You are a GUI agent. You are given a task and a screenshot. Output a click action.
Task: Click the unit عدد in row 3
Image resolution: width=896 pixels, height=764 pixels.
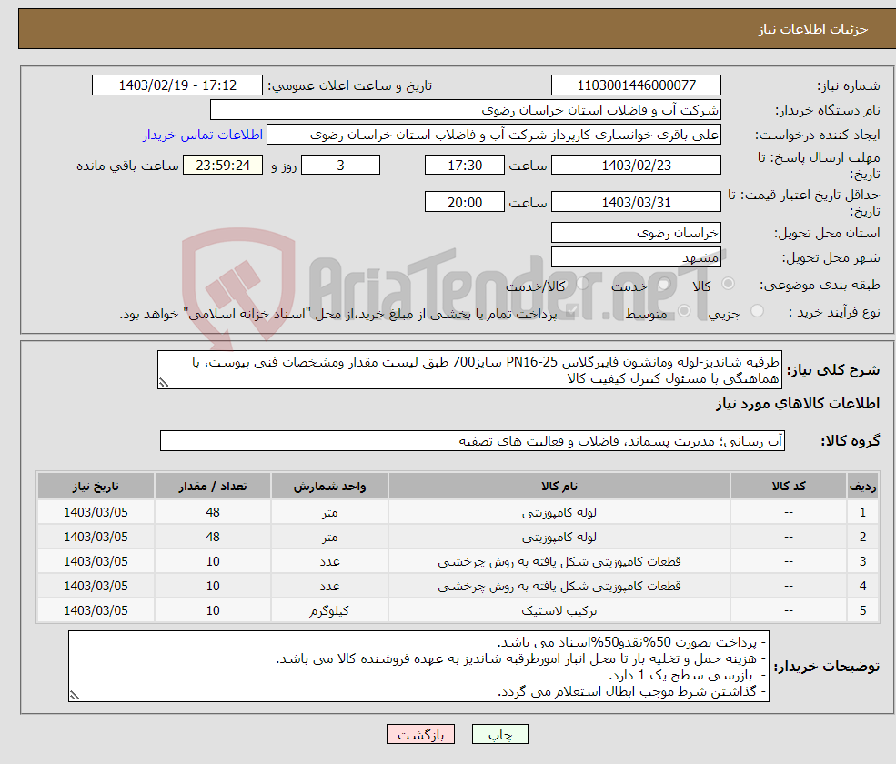pos(329,562)
